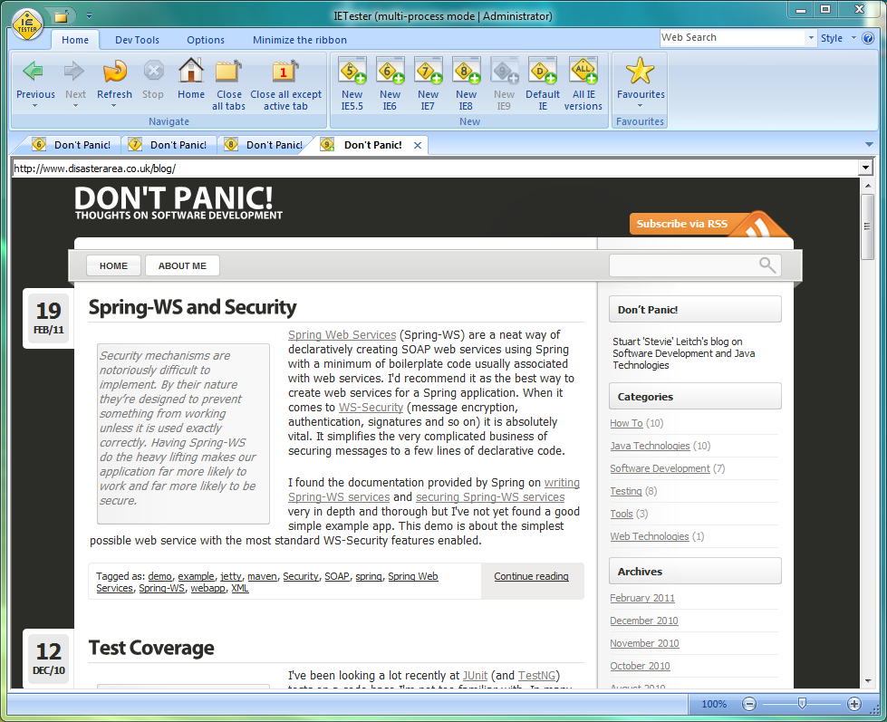Click the 100% zoom level indicator
This screenshot has width=887, height=722.
[x=714, y=704]
